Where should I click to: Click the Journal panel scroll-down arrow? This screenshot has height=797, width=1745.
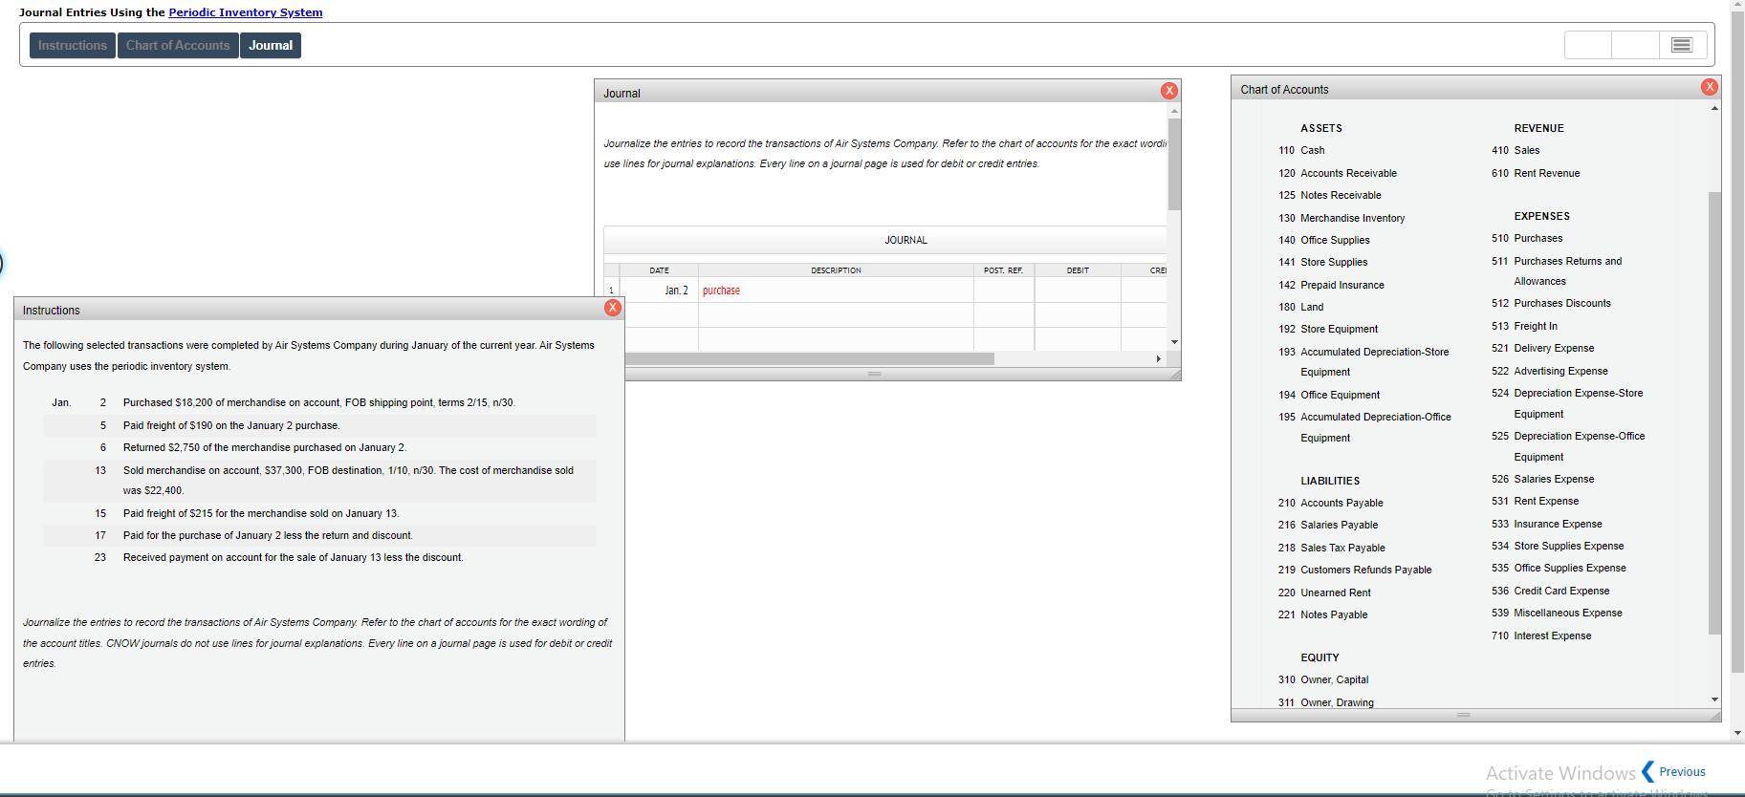1174,342
